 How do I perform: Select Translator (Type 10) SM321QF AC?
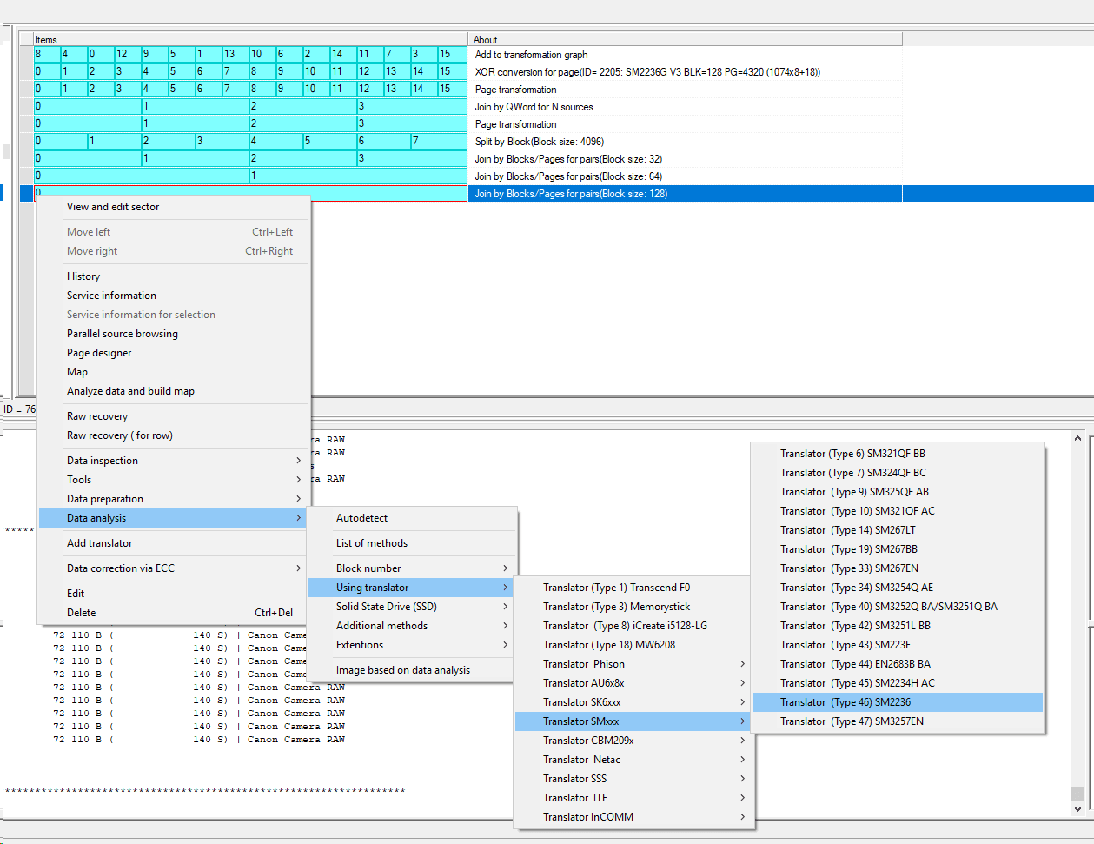(x=898, y=511)
